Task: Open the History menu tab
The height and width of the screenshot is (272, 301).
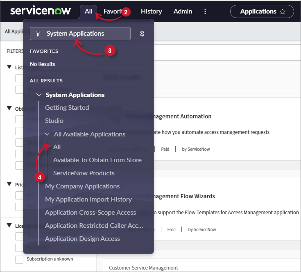Action: click(x=151, y=11)
